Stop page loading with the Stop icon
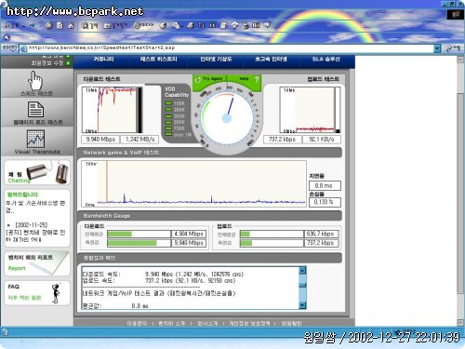 [x=49, y=26]
